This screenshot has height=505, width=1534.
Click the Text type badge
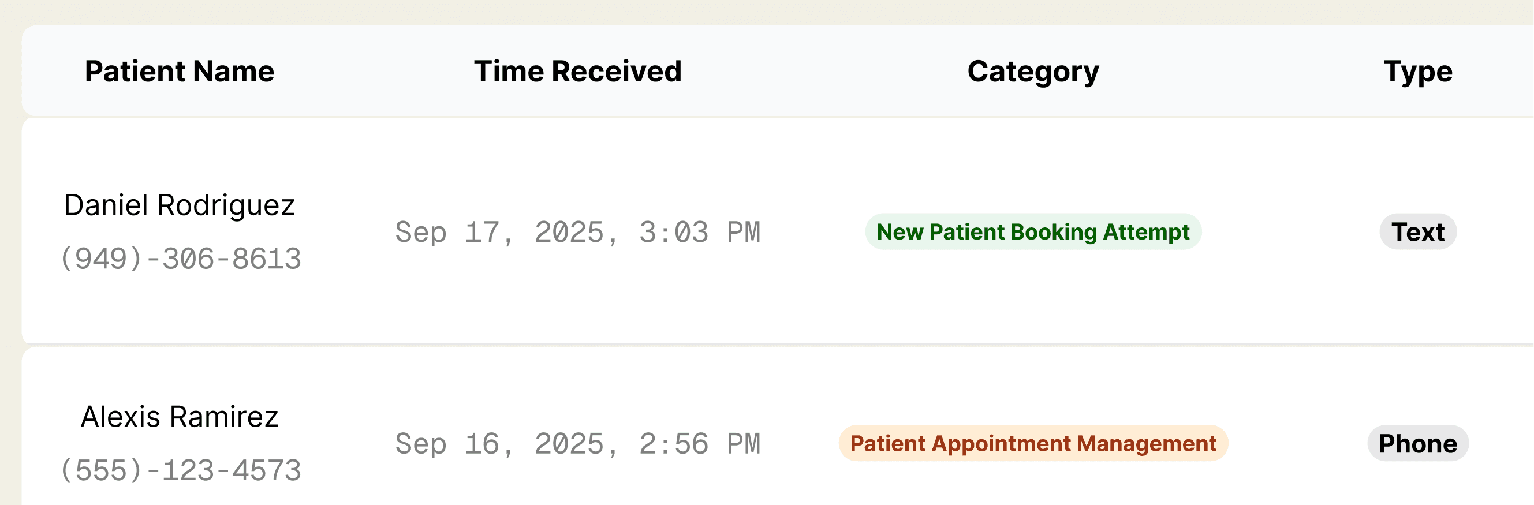pos(1417,231)
